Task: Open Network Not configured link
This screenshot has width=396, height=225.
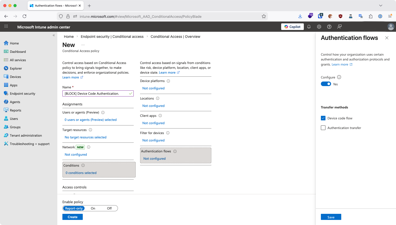Action: (x=76, y=154)
